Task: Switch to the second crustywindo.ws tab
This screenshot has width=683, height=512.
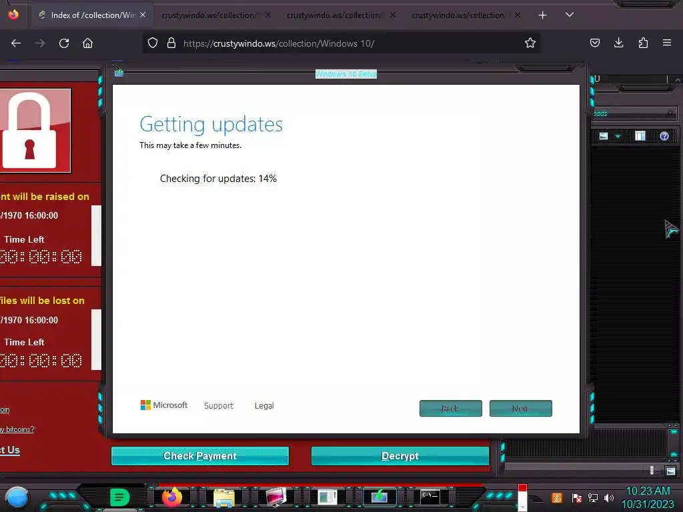Action: coord(215,15)
